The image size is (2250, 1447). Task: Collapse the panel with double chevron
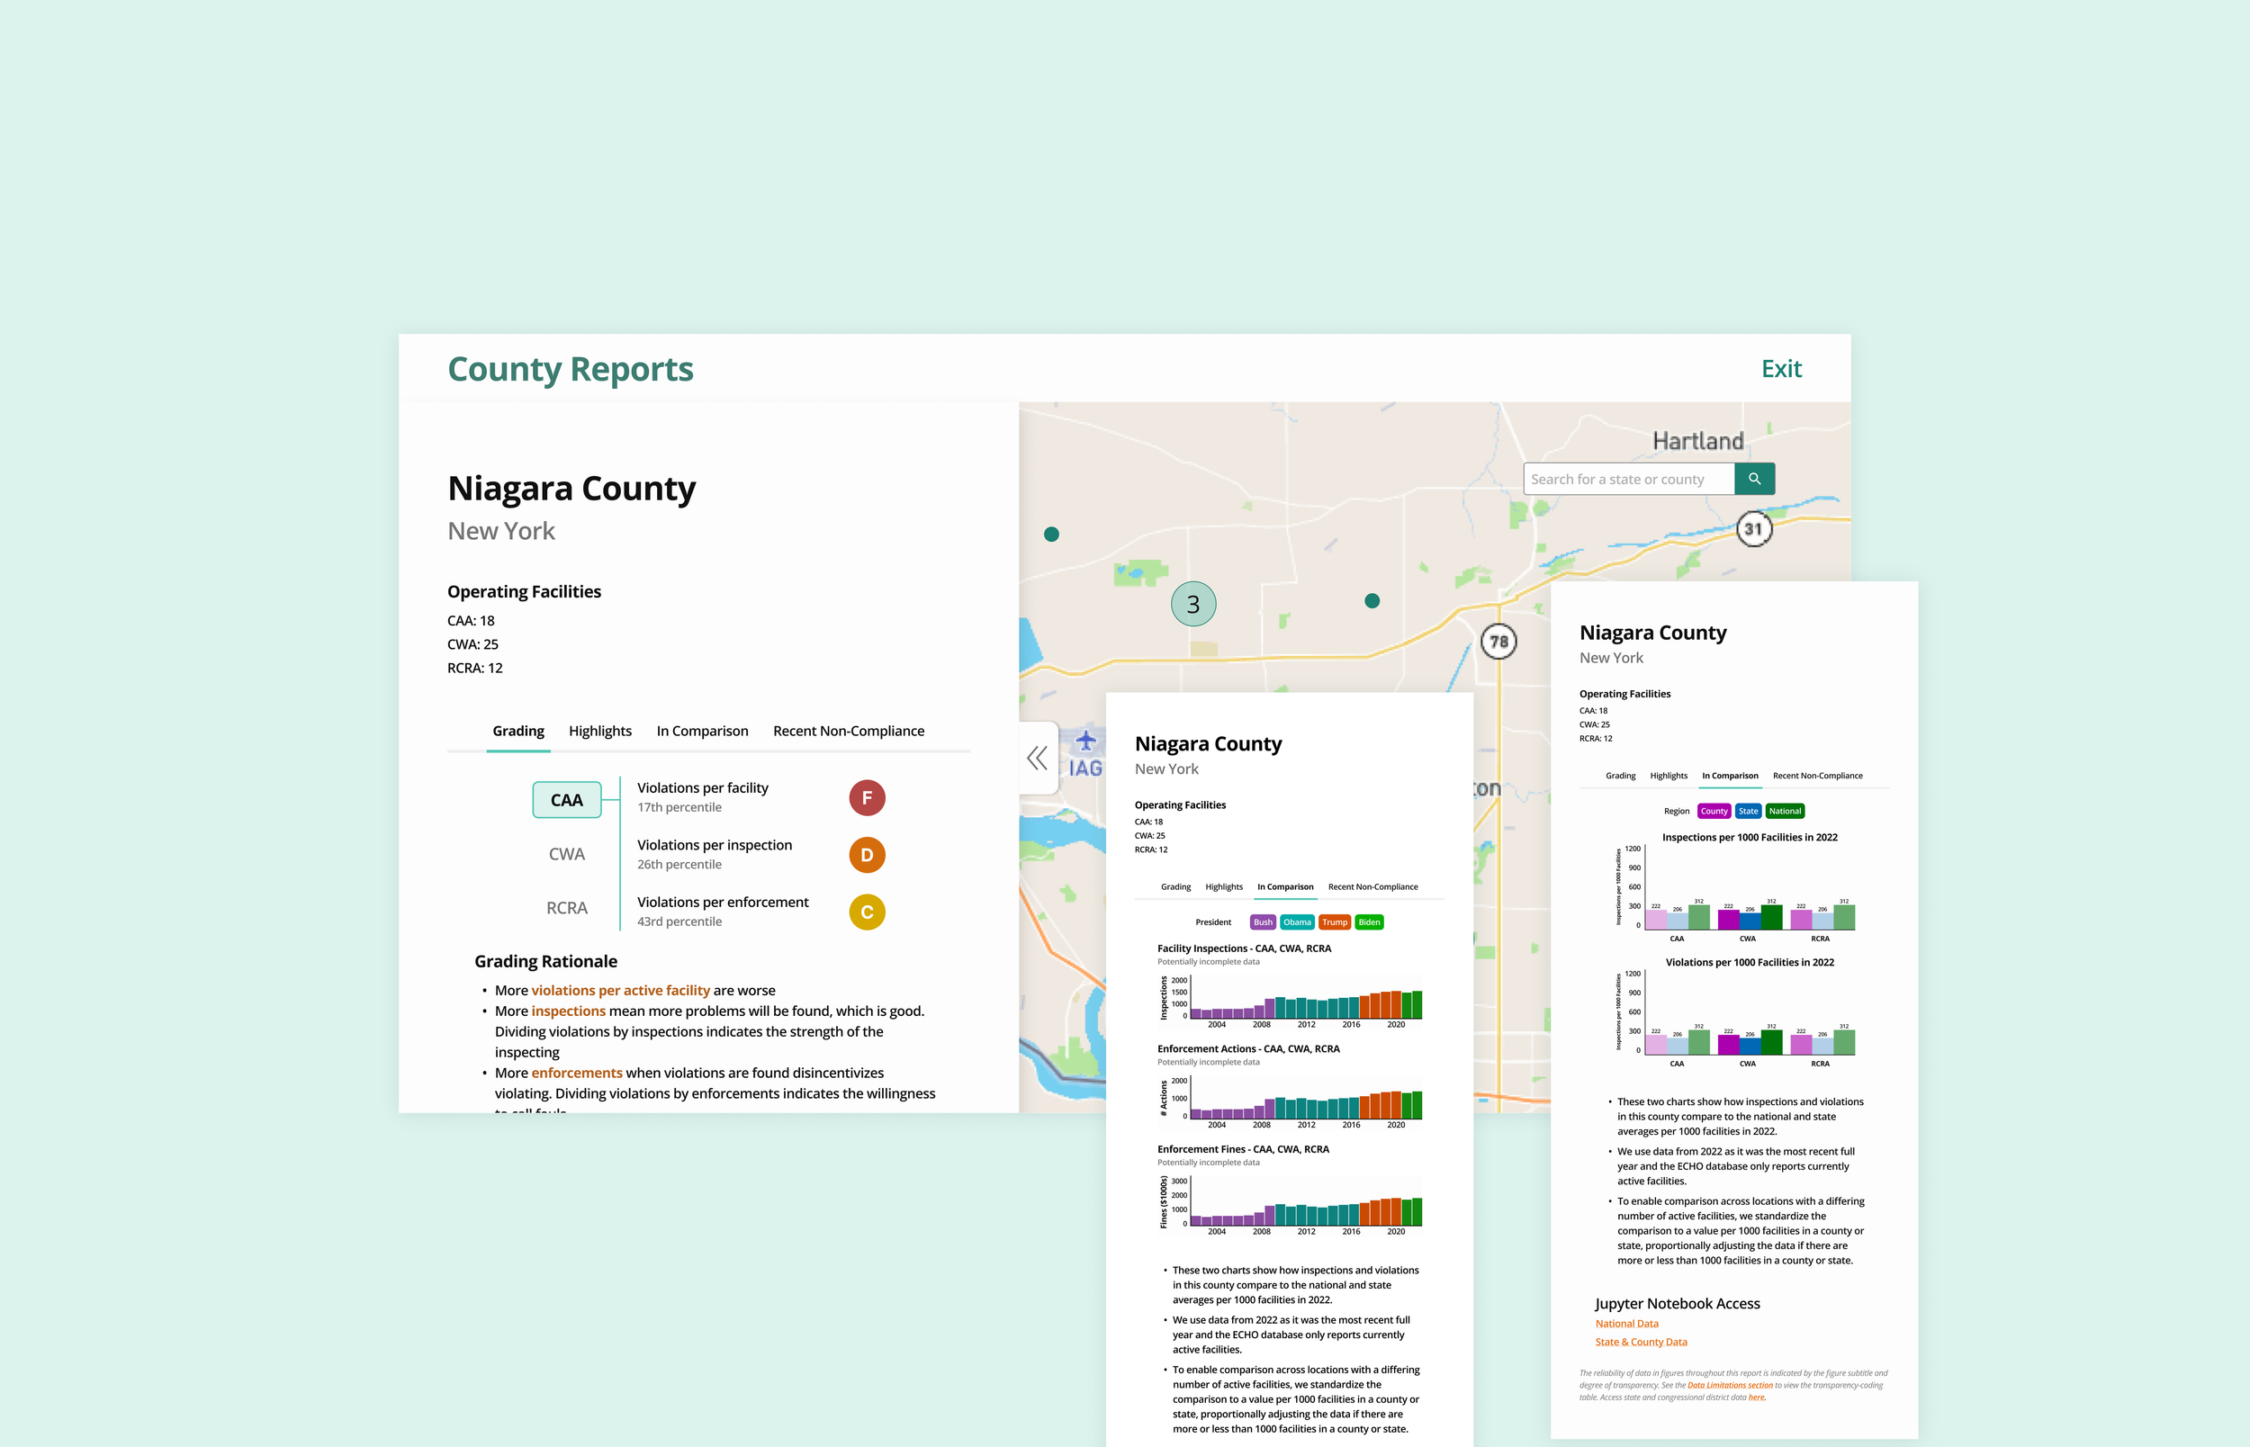[x=1037, y=759]
